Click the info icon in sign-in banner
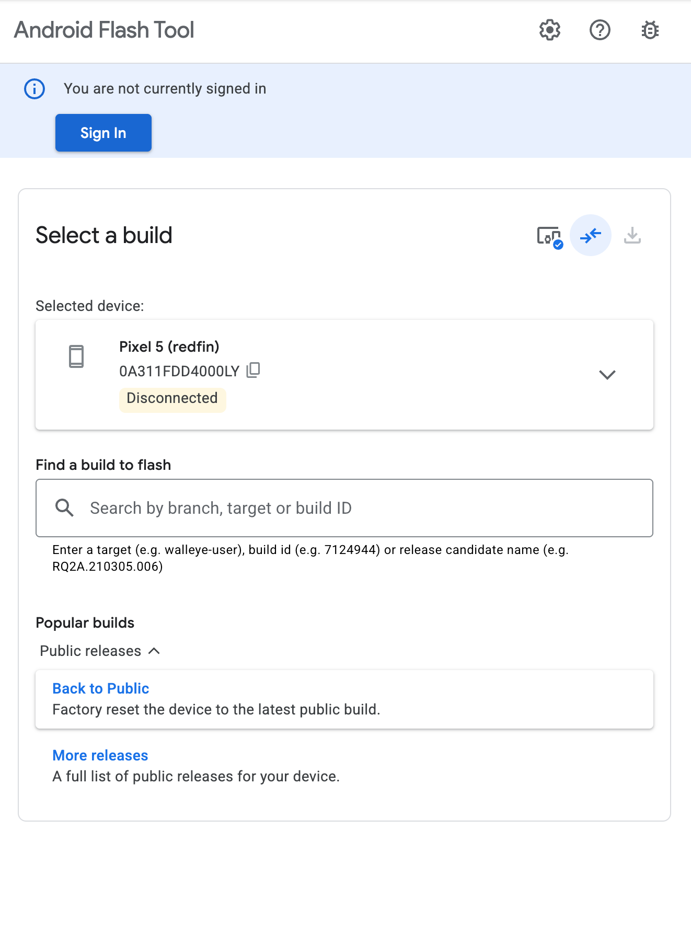Image resolution: width=691 pixels, height=946 pixels. tap(34, 89)
